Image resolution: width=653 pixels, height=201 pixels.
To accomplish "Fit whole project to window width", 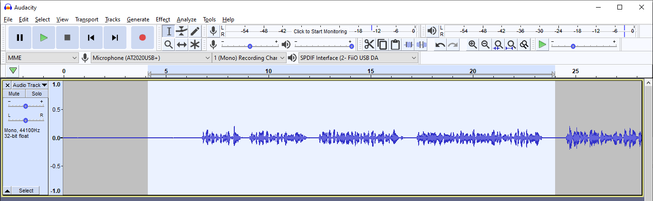I will (x=511, y=45).
